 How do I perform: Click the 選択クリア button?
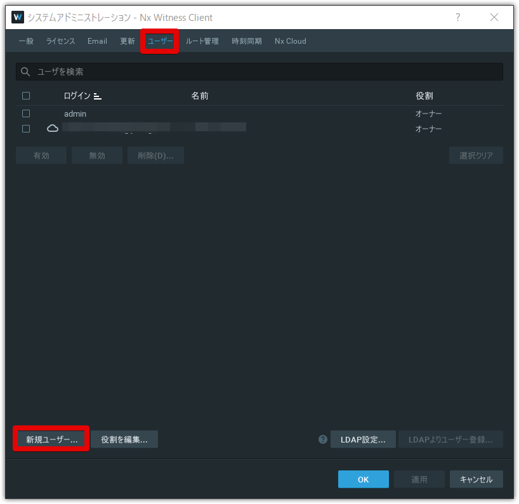click(476, 155)
